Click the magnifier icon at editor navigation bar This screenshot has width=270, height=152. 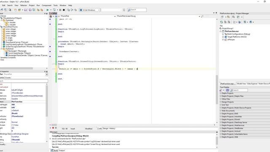pos(202,16)
